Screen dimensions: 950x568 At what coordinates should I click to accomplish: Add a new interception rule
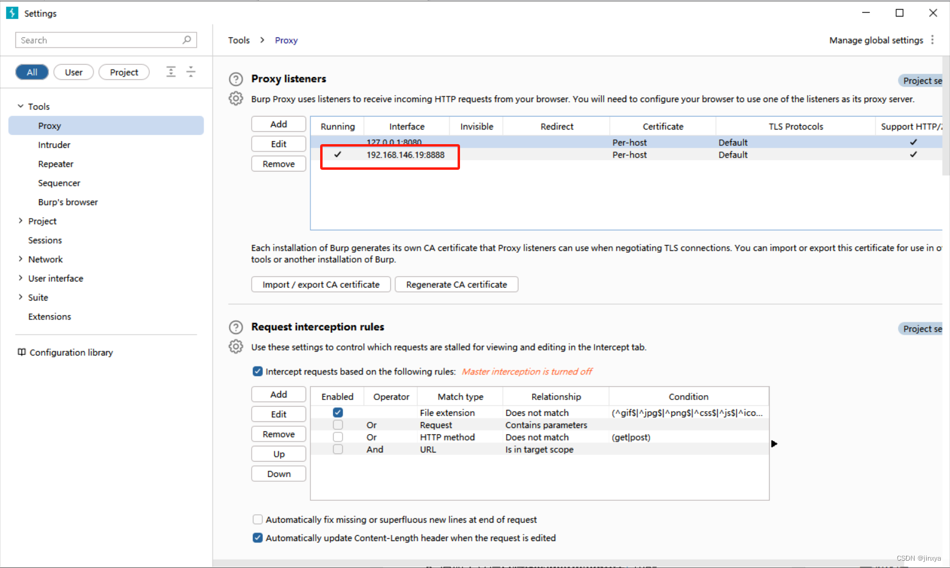(x=279, y=395)
